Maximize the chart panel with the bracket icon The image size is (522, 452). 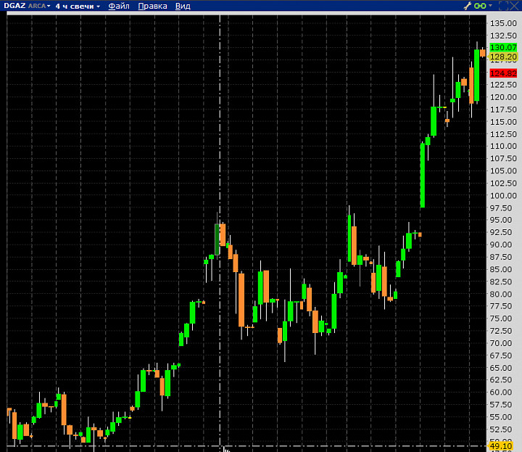(503, 6)
